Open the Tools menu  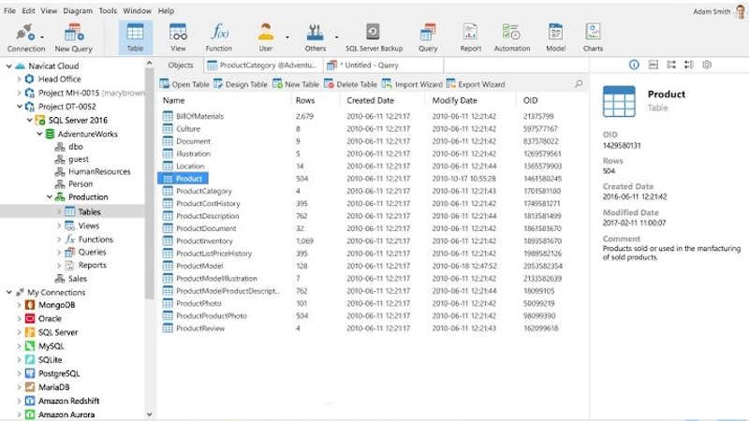(x=108, y=10)
